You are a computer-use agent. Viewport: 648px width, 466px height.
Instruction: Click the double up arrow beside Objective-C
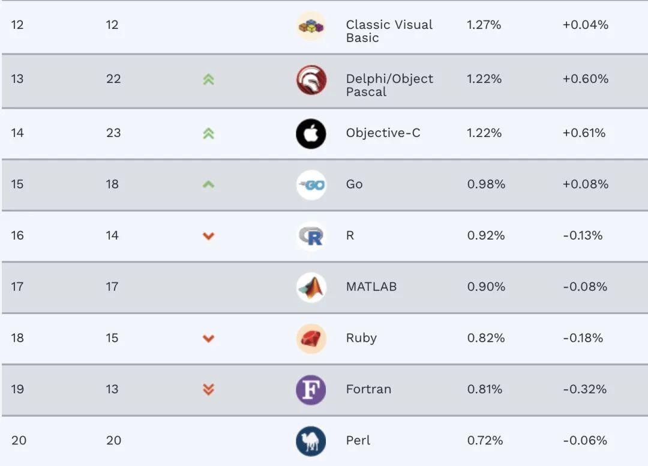(208, 133)
